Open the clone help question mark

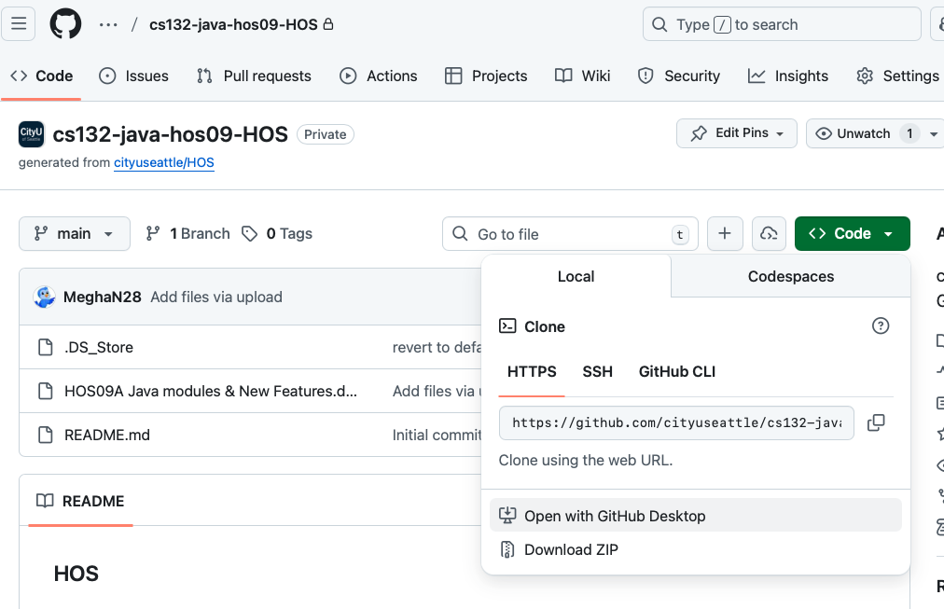(x=880, y=325)
